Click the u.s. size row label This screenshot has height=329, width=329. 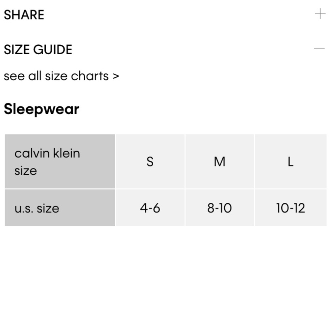37,208
